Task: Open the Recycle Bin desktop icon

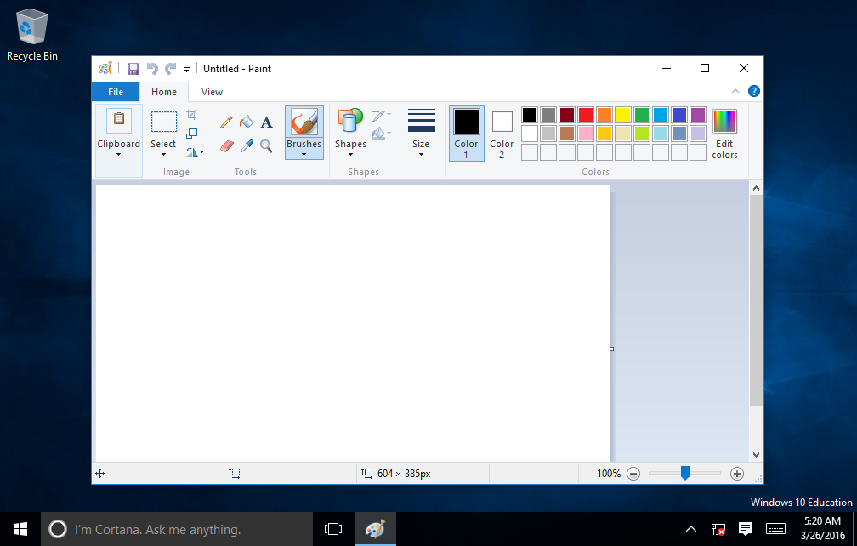Action: click(x=32, y=34)
